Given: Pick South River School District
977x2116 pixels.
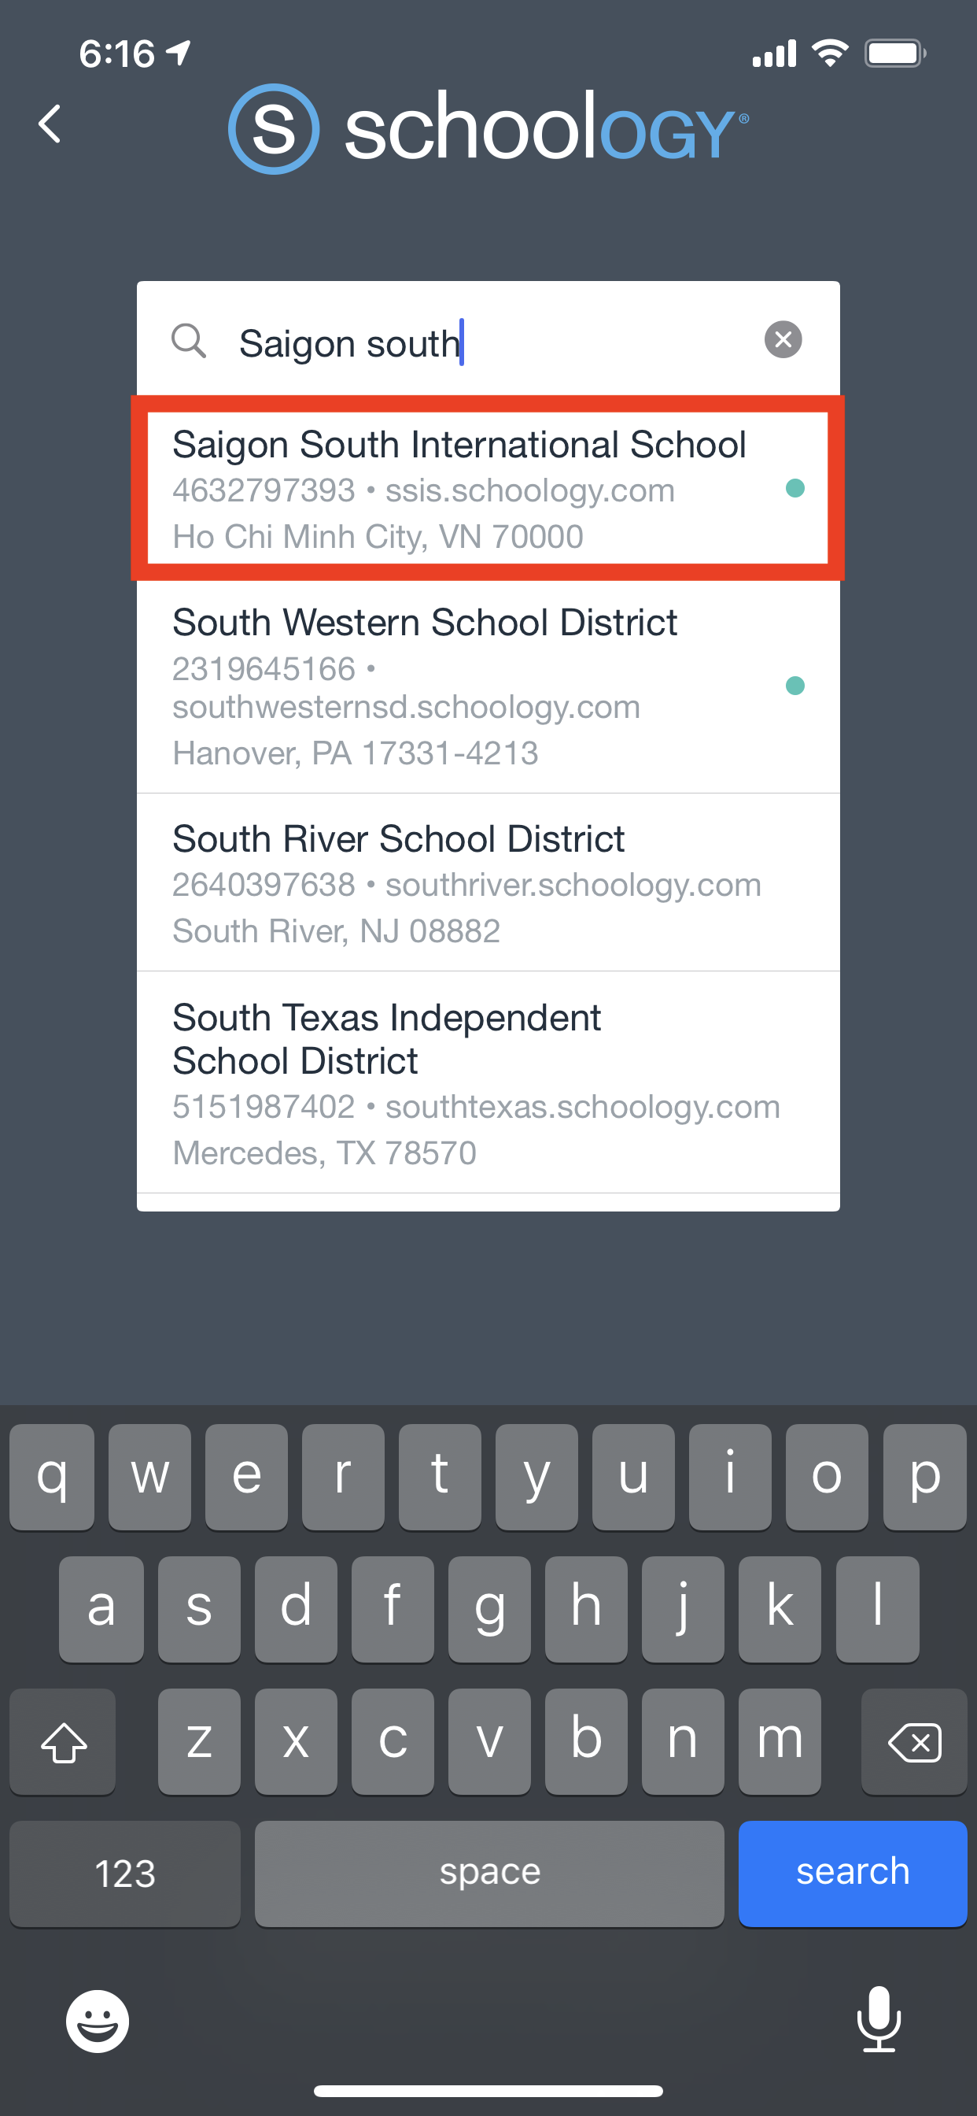Looking at the screenshot, I should (459, 883).
